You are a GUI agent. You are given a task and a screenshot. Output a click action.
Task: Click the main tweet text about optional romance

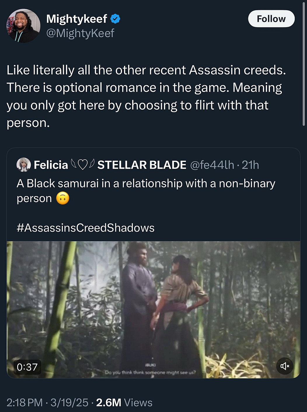pos(146,96)
